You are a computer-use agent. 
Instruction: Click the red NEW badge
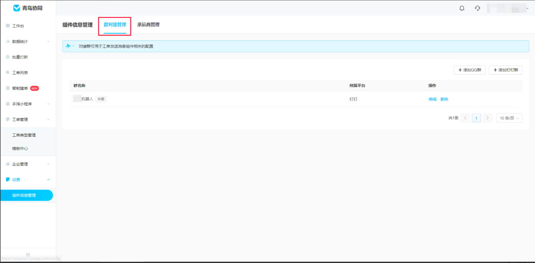click(34, 88)
